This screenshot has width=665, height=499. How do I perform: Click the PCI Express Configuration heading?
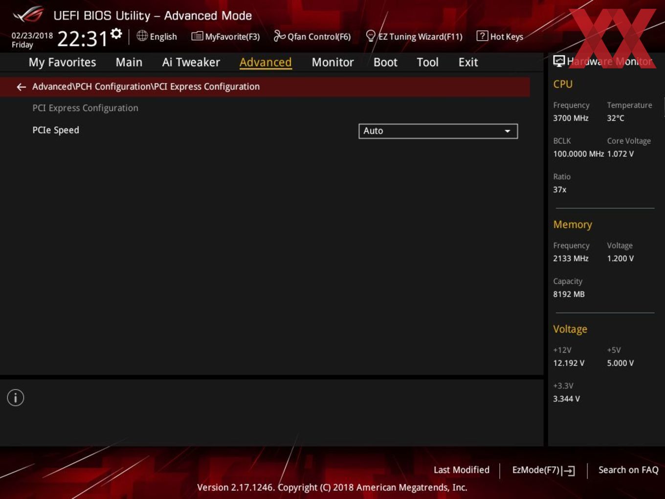pos(85,108)
